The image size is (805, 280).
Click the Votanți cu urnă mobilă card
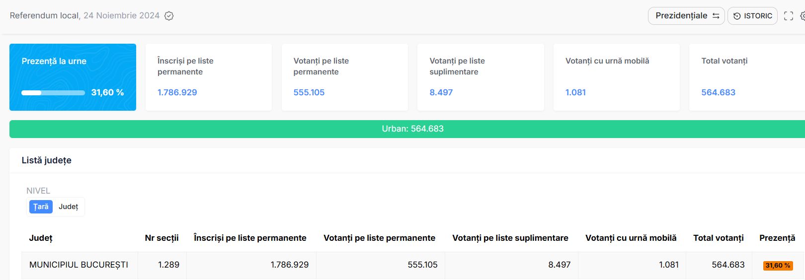[x=616, y=77]
